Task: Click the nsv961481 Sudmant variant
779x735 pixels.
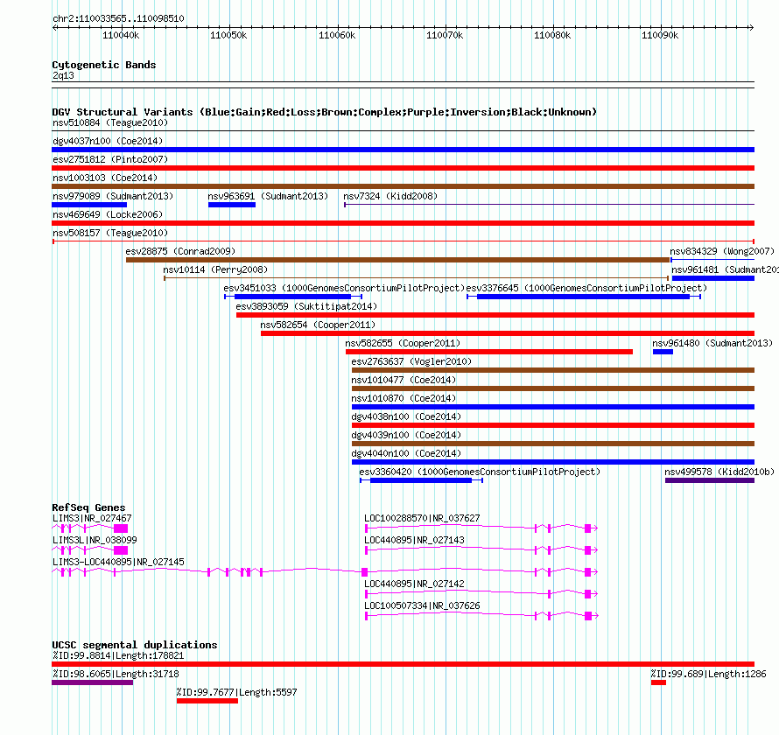Action: tap(713, 278)
